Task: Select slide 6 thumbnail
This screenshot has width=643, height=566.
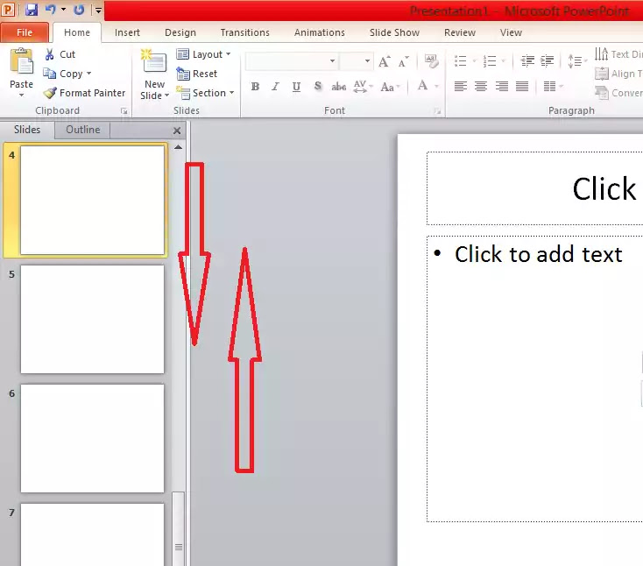Action: pos(92,438)
